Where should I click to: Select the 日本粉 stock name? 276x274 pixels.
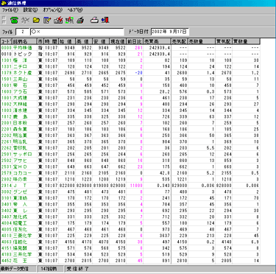20,123
